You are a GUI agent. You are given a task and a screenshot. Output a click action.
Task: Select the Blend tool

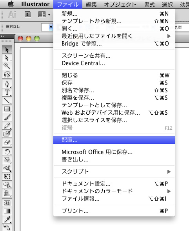point(7,227)
